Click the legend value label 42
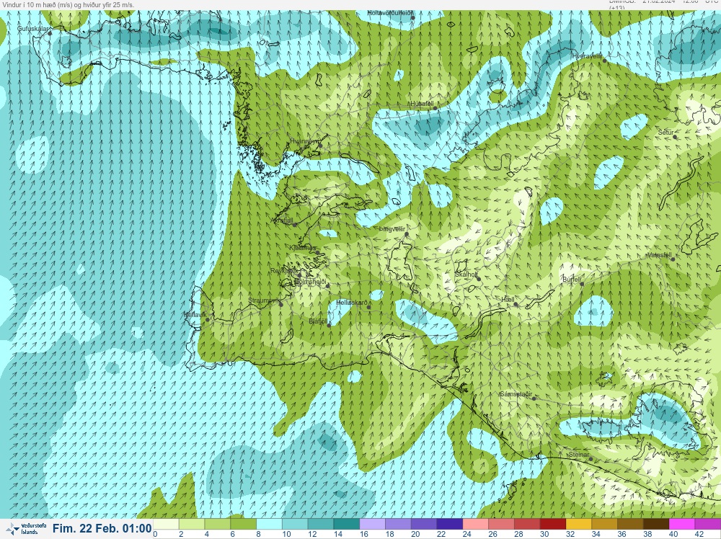The image size is (721, 539). pyautogui.click(x=699, y=534)
